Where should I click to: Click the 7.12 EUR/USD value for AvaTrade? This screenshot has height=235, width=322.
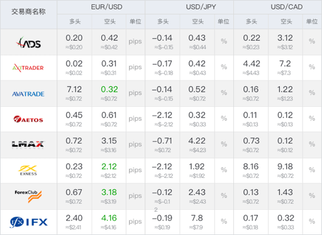pos(74,89)
